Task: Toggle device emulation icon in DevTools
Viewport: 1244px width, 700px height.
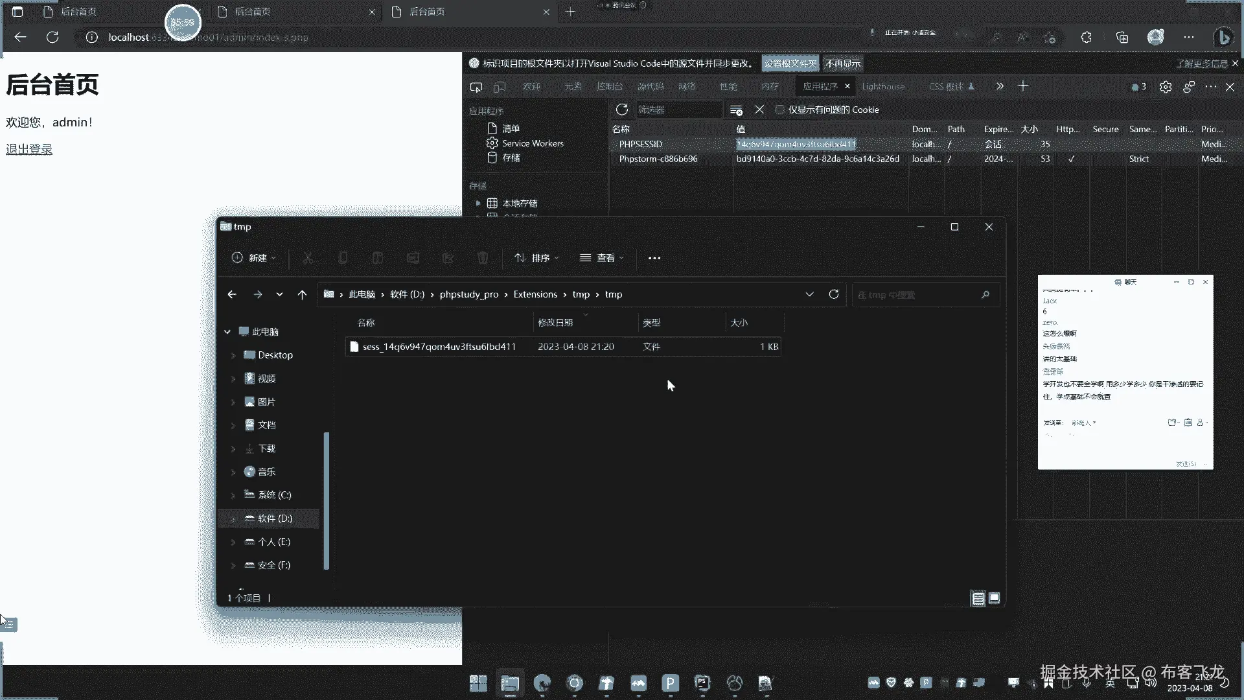Action: pyautogui.click(x=499, y=87)
